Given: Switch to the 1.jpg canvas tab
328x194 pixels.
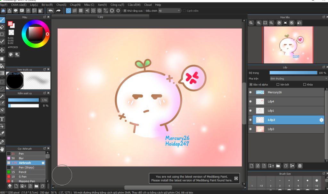Looking at the screenshot, I should tap(100, 17).
